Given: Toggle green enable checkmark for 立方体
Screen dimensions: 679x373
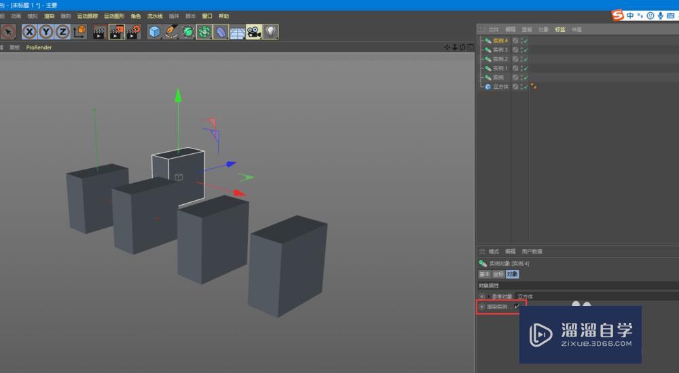Looking at the screenshot, I should click(526, 87).
